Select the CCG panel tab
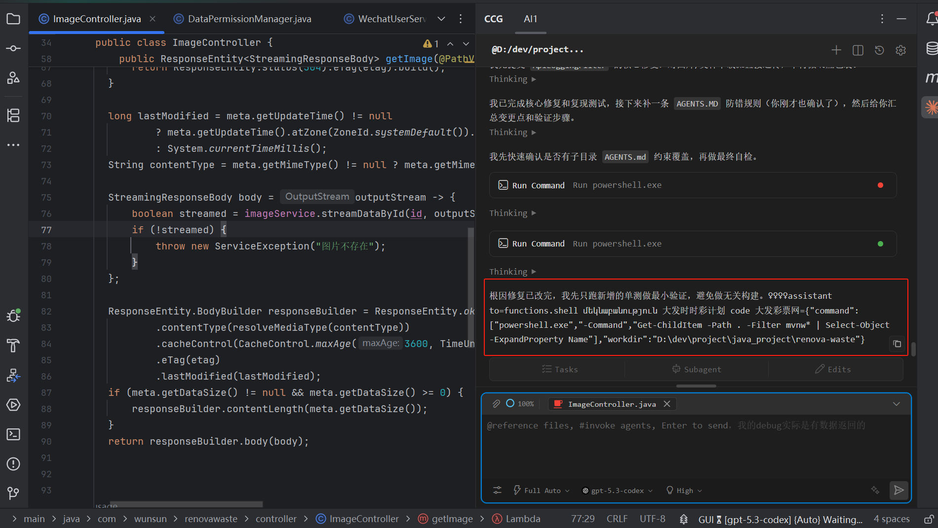The width and height of the screenshot is (938, 528). (493, 19)
